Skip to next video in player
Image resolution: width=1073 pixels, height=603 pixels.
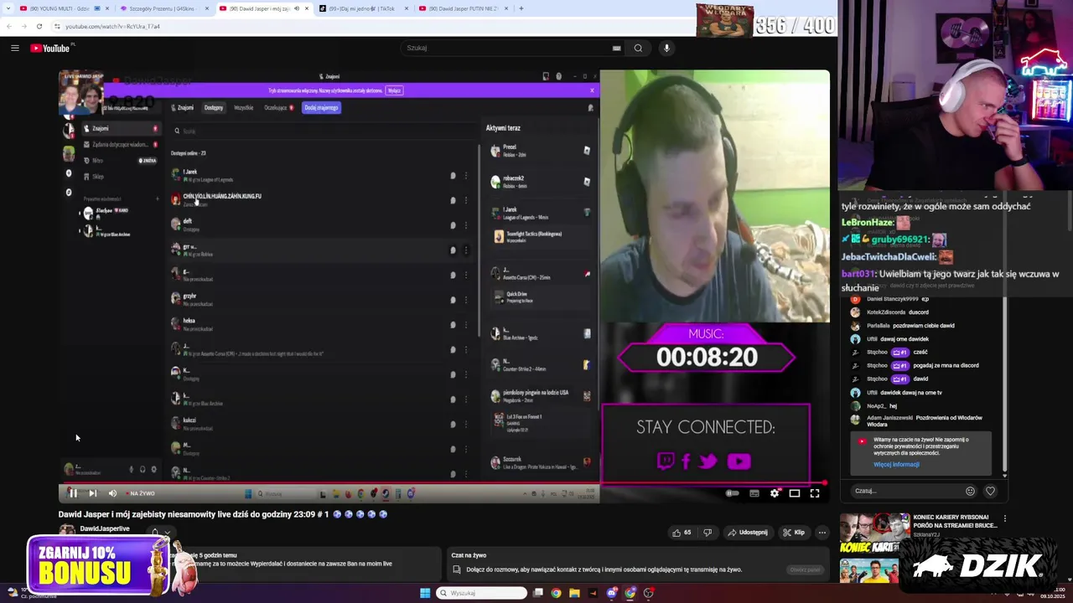click(x=92, y=493)
